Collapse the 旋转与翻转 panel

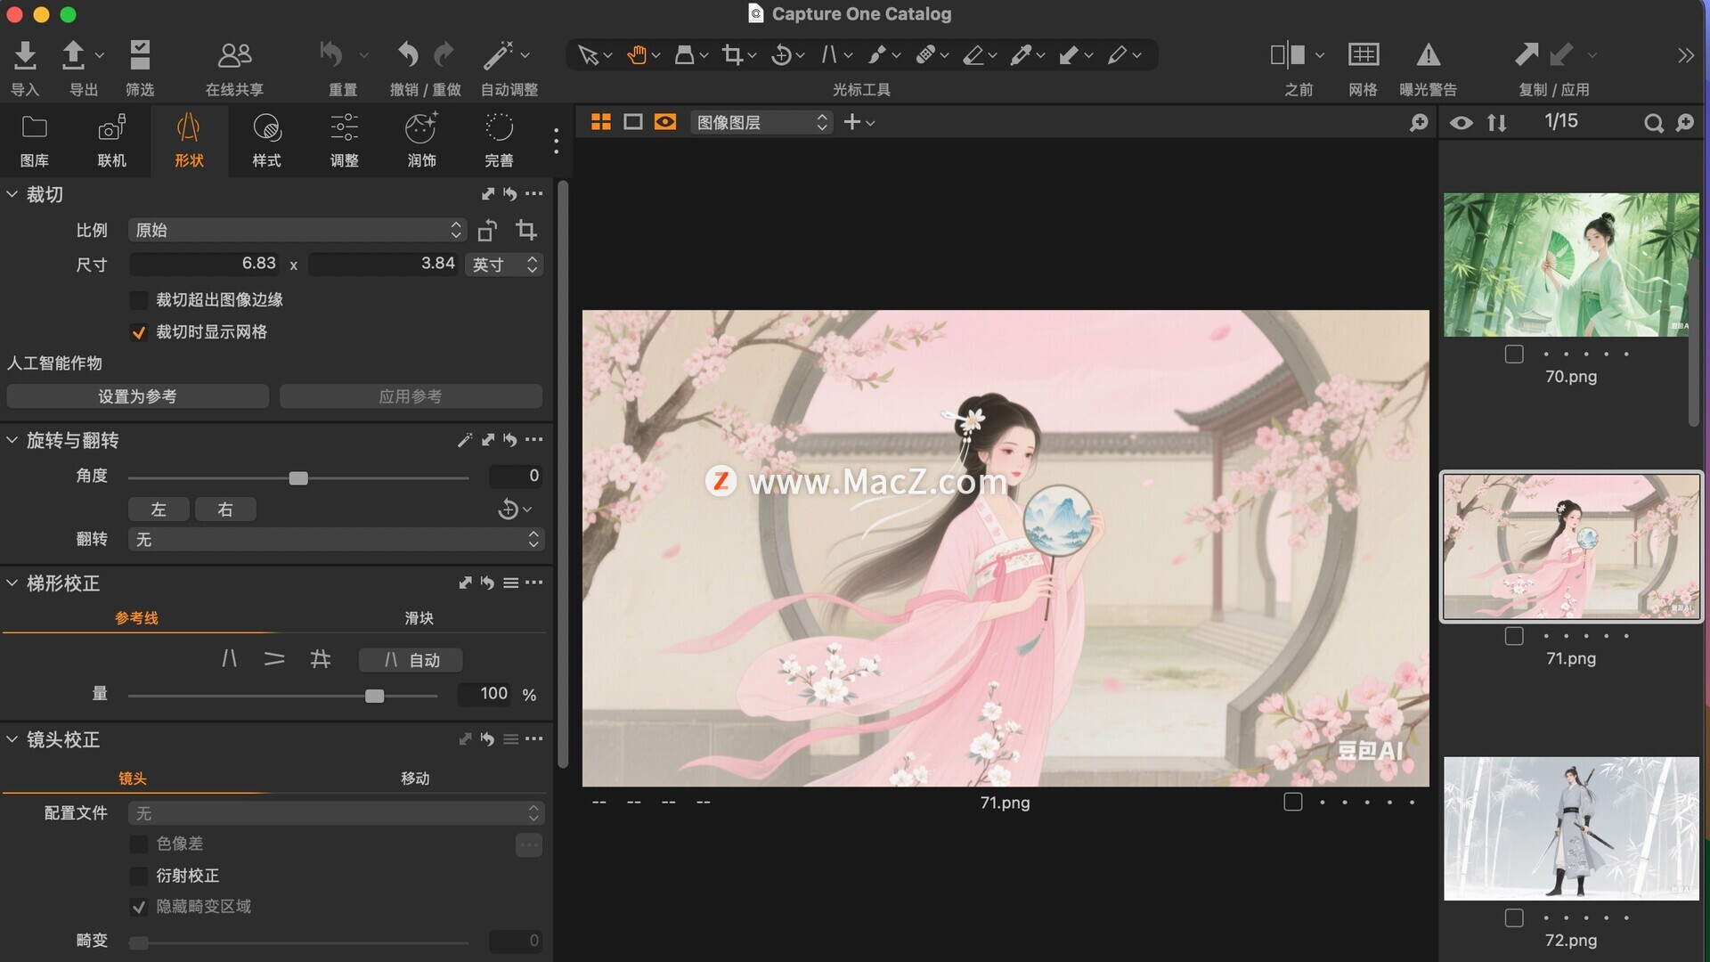pos(12,439)
